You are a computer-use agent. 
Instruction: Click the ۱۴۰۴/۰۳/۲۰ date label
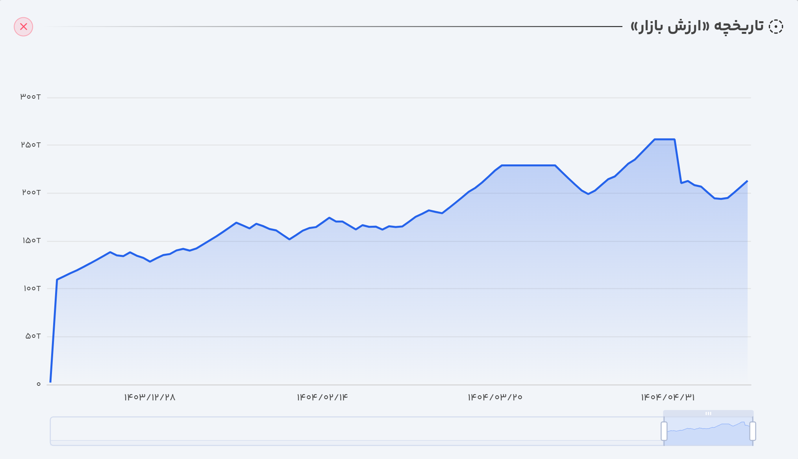[495, 397]
